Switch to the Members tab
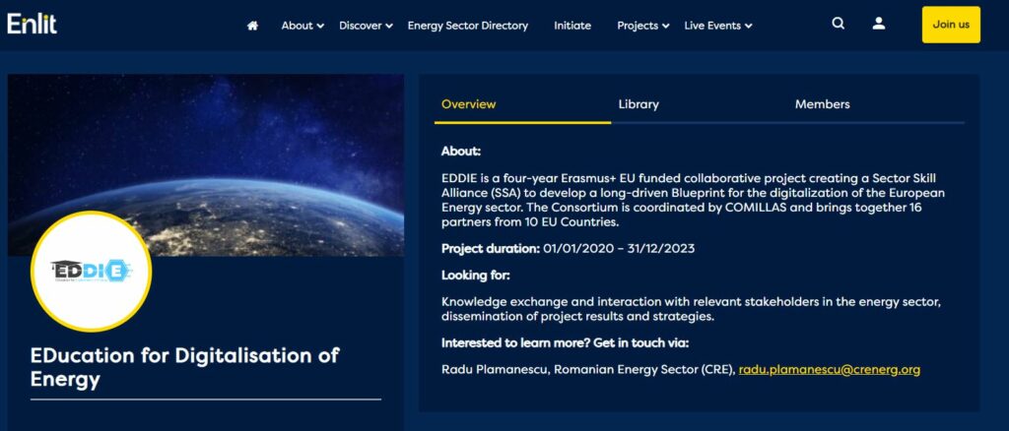Viewport: 1009px width, 431px height. coord(822,104)
